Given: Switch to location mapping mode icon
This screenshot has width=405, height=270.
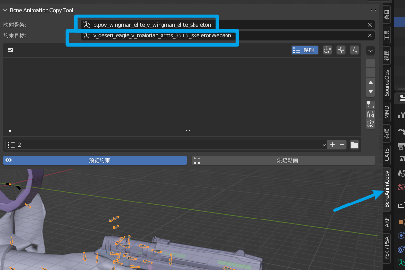Looking at the screenshot, I should click(341, 50).
